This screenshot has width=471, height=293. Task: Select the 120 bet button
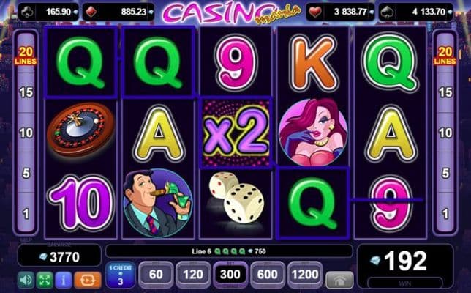pos(193,275)
